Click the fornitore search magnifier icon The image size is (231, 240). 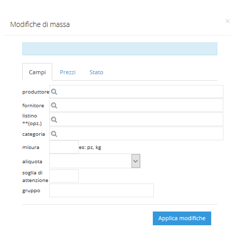click(x=54, y=105)
